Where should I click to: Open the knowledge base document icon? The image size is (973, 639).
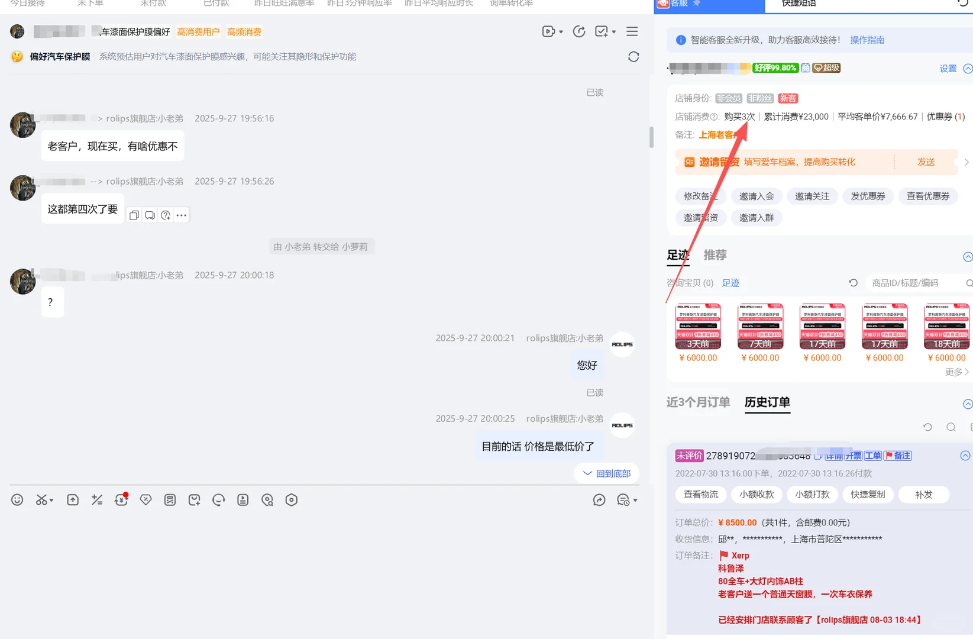(x=243, y=500)
